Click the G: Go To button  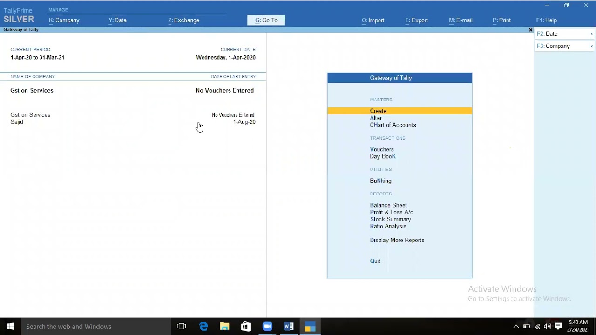point(266,20)
